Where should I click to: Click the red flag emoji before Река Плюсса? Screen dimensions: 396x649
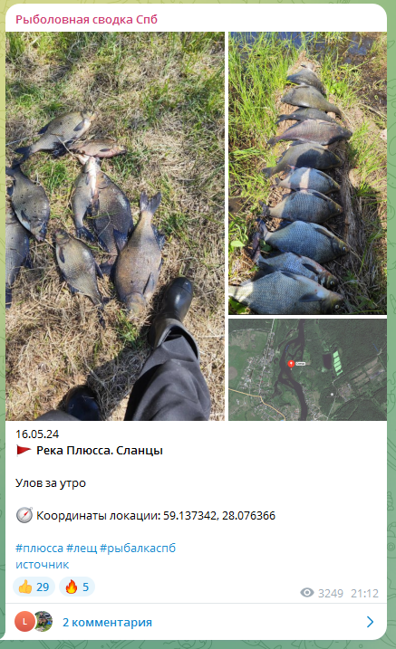coord(24,451)
